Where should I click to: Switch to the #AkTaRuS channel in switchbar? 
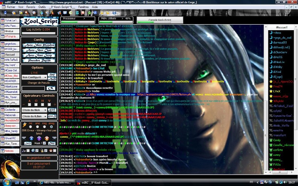coord(10,60)
